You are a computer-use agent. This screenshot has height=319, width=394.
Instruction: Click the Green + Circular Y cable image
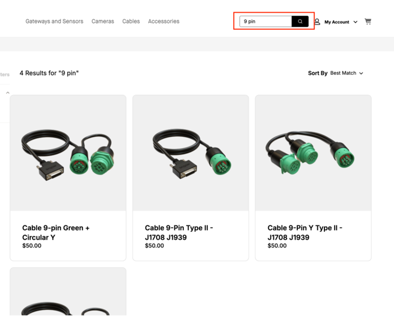click(68, 153)
